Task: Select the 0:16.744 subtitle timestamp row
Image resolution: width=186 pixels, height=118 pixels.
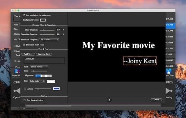Action: tap(170, 25)
